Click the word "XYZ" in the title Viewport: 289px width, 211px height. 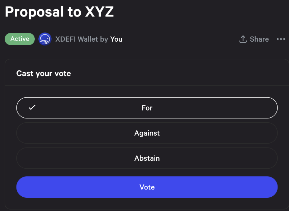tap(99, 12)
